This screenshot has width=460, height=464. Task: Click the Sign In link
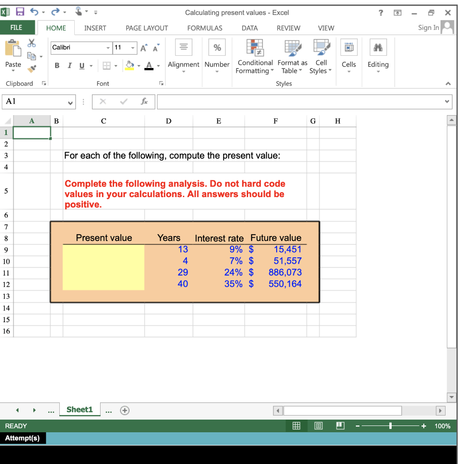coord(427,28)
